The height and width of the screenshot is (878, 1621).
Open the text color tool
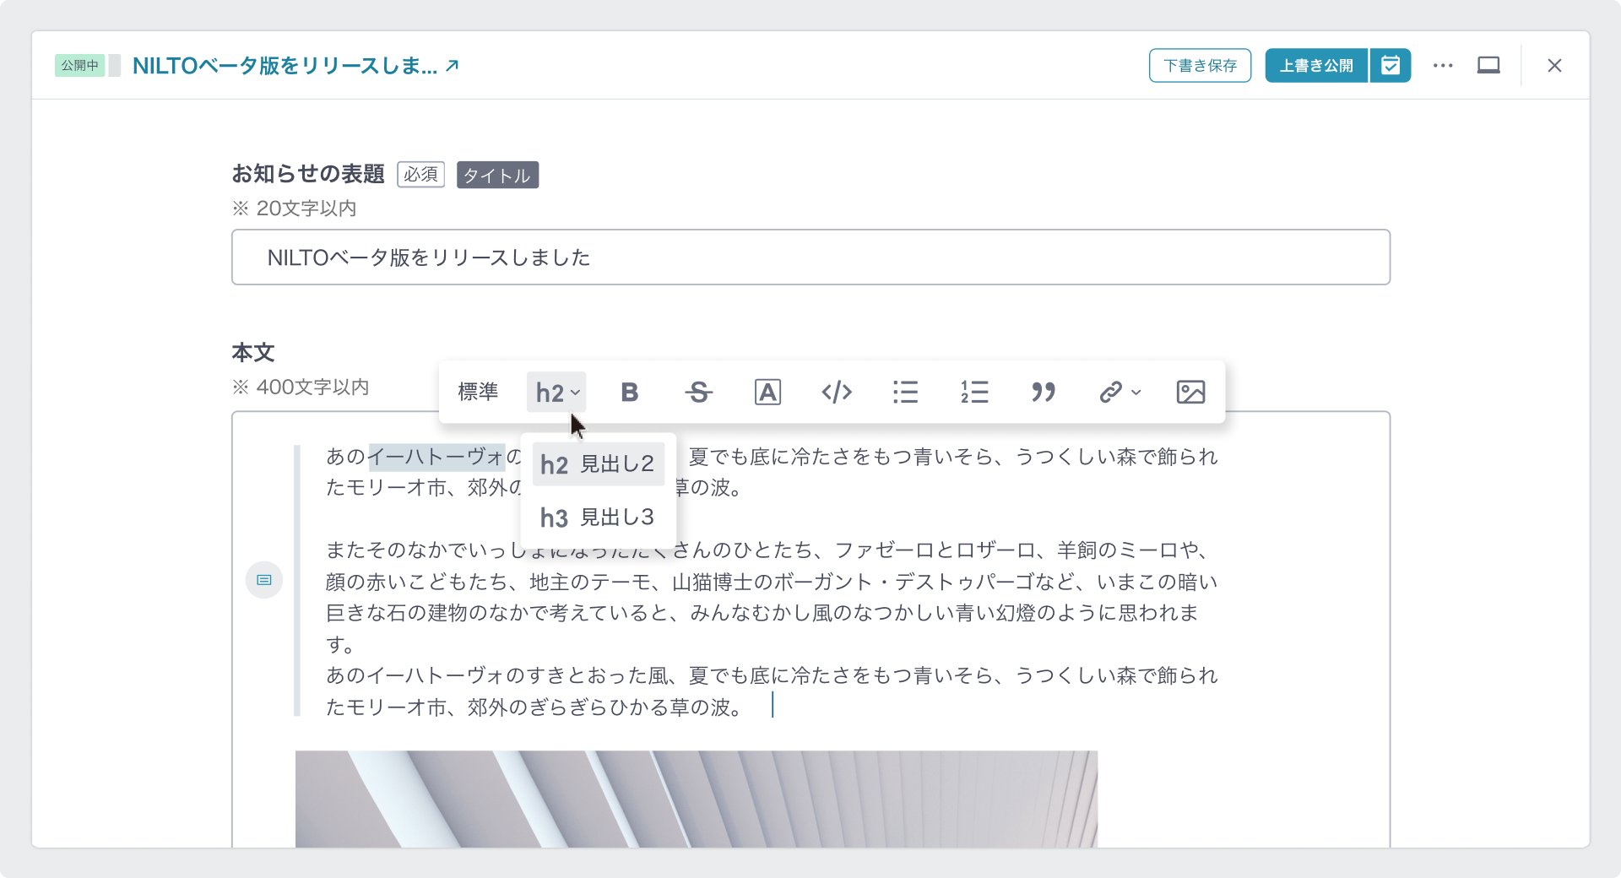(x=767, y=392)
